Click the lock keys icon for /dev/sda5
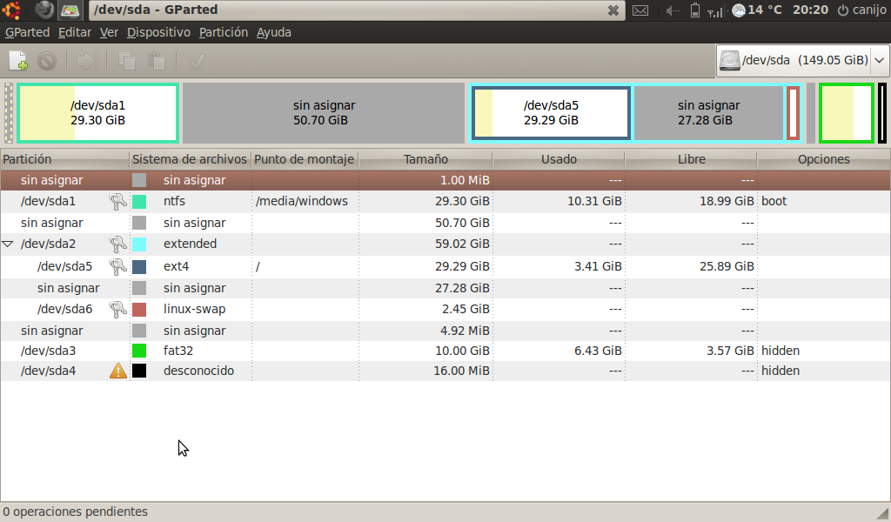 117,266
